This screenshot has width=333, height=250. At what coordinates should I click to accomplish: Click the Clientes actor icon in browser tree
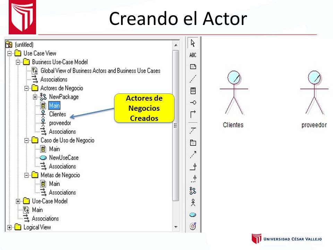43,114
